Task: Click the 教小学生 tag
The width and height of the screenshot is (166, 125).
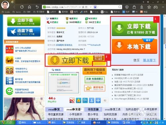Action: (93, 114)
